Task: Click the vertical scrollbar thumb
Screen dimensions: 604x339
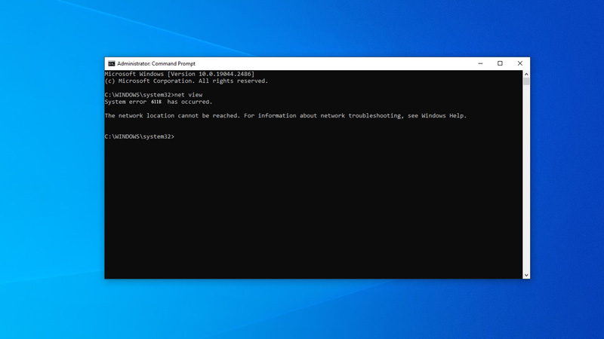Action: pos(526,81)
